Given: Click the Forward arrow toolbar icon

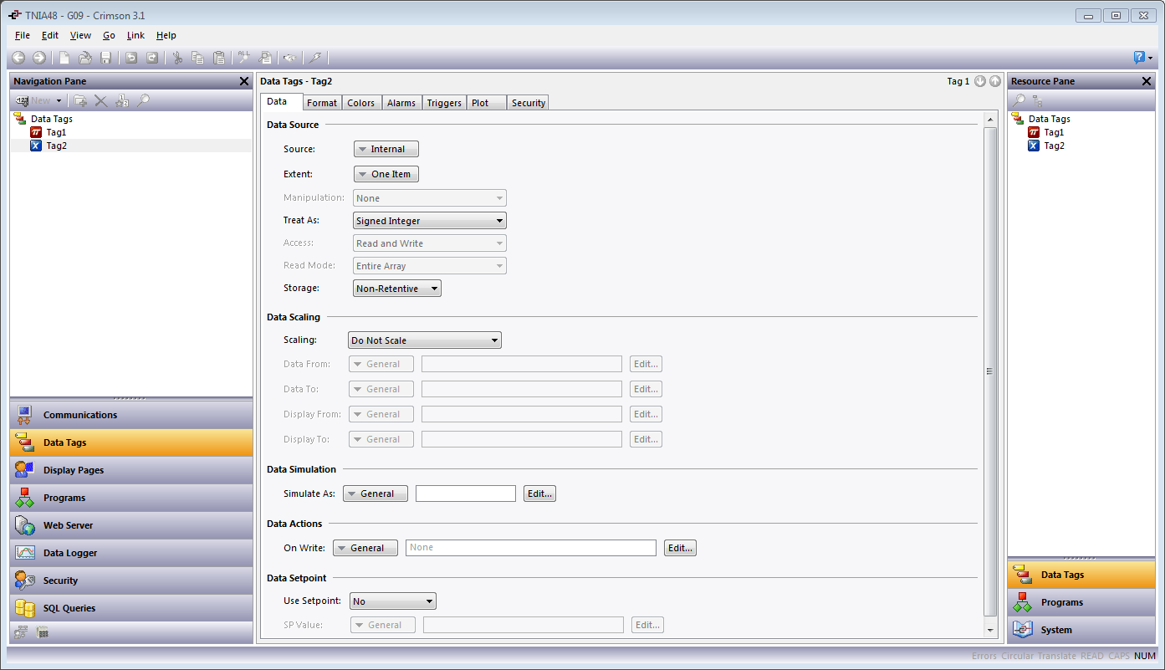Looking at the screenshot, I should (x=39, y=58).
